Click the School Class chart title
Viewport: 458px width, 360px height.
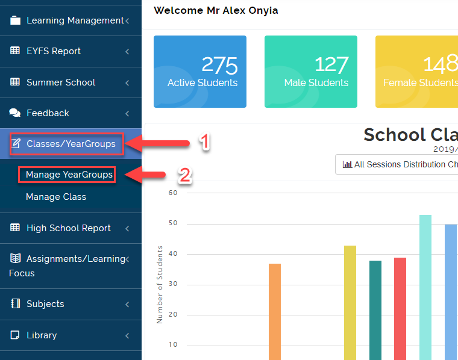click(410, 135)
